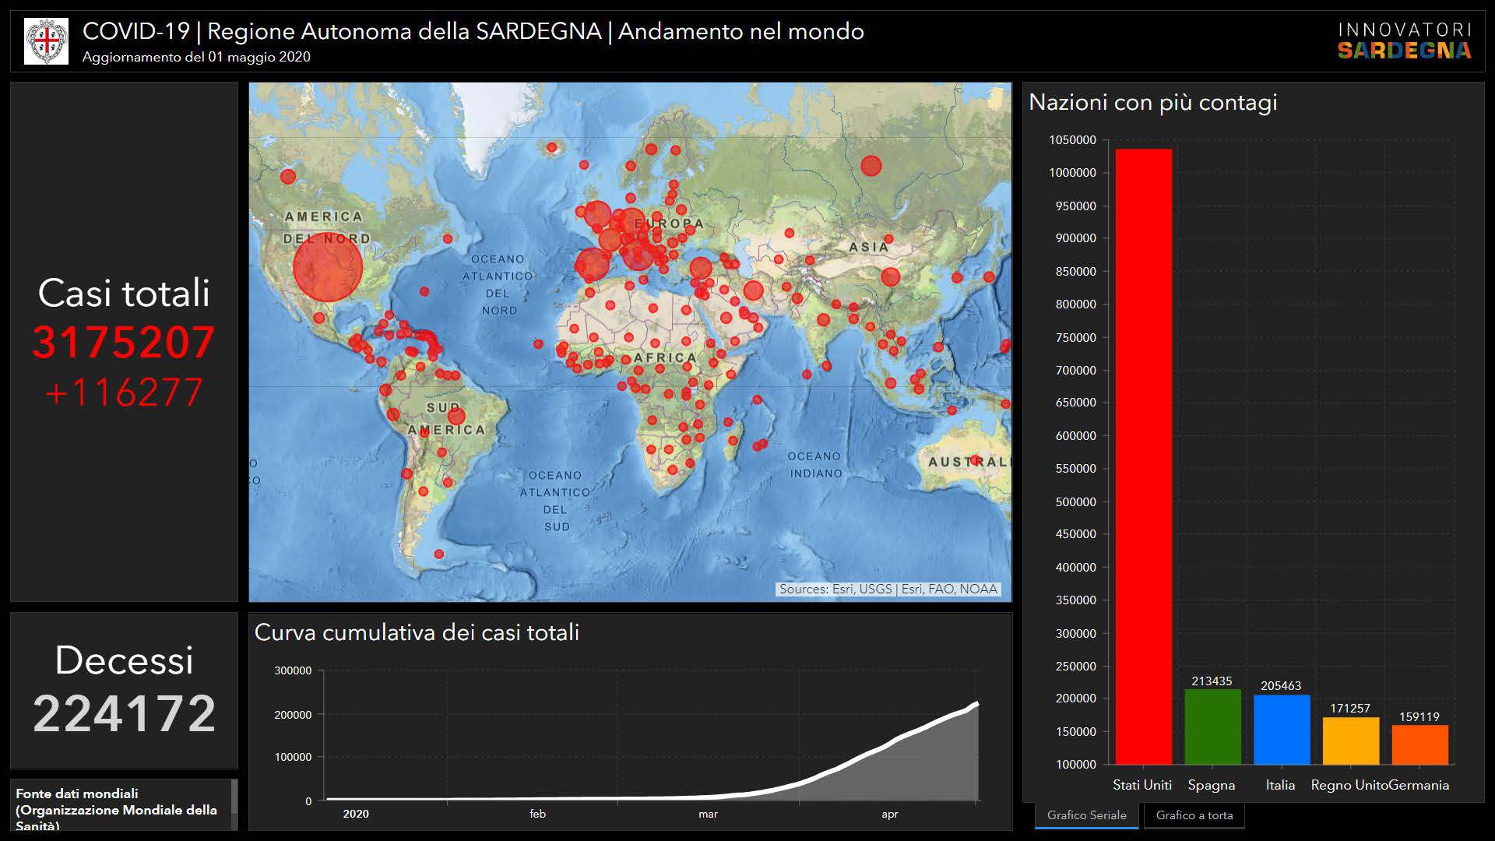The height and width of the screenshot is (841, 1495).
Task: Click the red case circle over Russia
Action: 871,166
